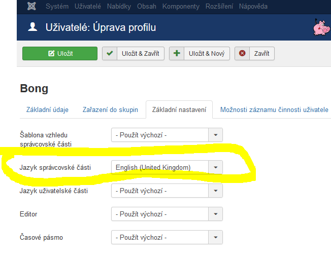Screen dimensions: 331x259
Task: Switch to the Základní údaje tab
Action: coord(47,109)
